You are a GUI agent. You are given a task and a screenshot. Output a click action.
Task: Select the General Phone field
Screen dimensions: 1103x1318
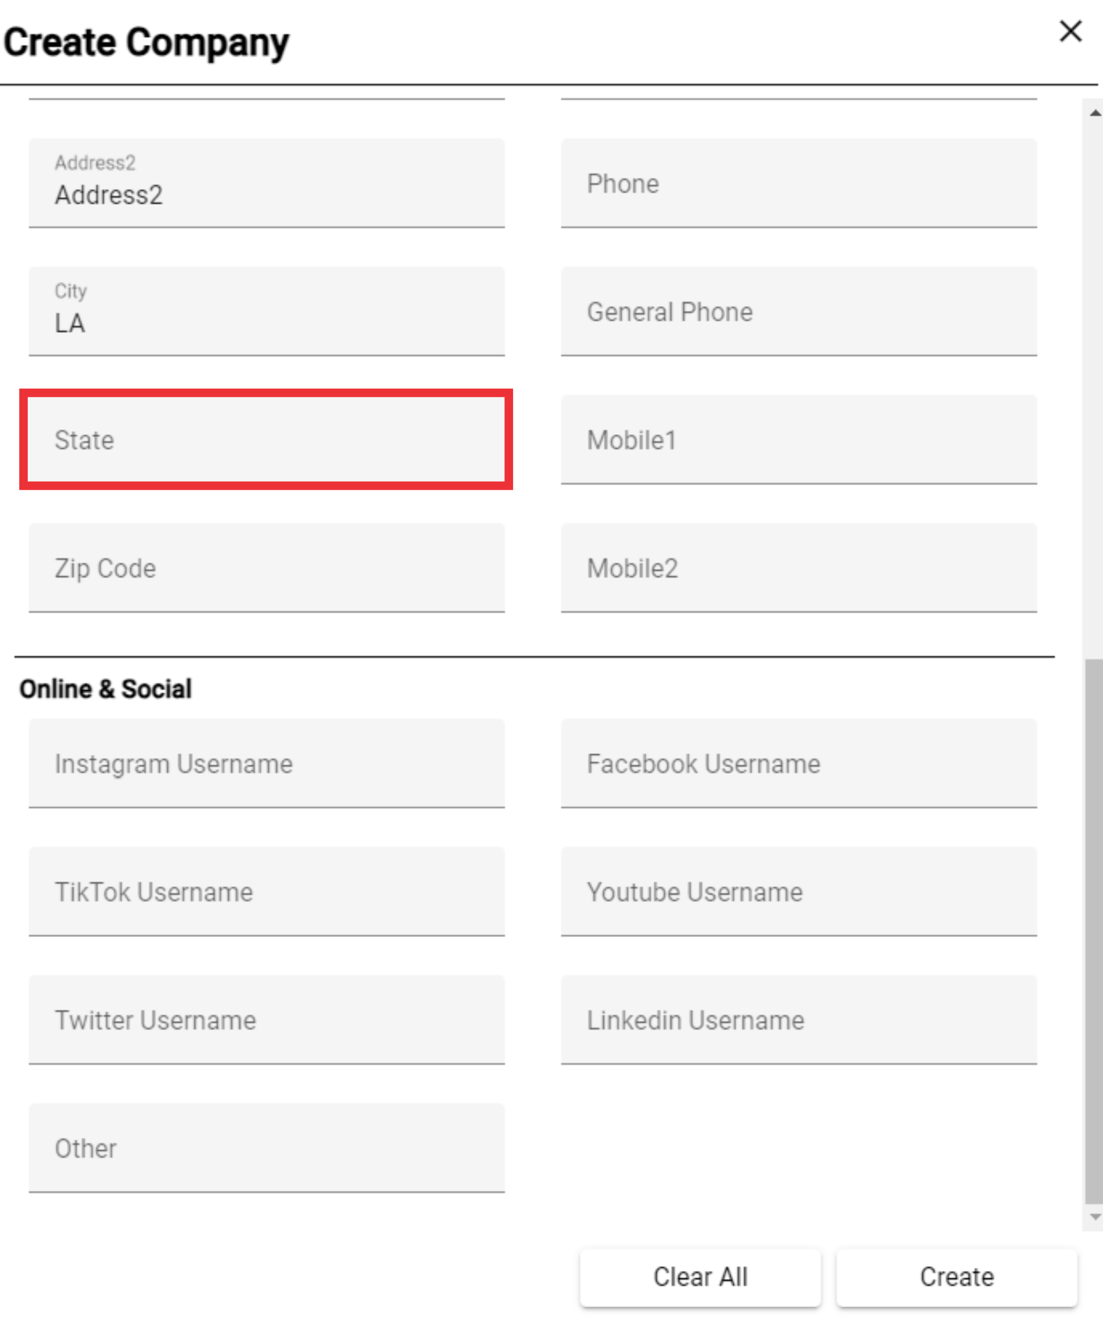coord(799,311)
